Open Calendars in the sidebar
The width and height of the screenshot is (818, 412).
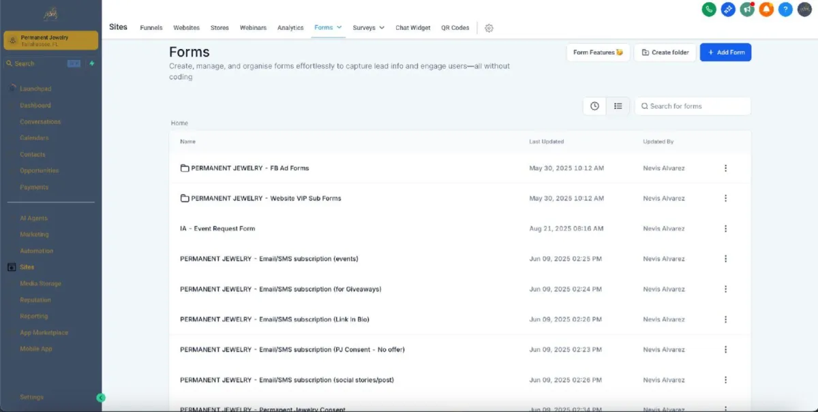coord(34,138)
